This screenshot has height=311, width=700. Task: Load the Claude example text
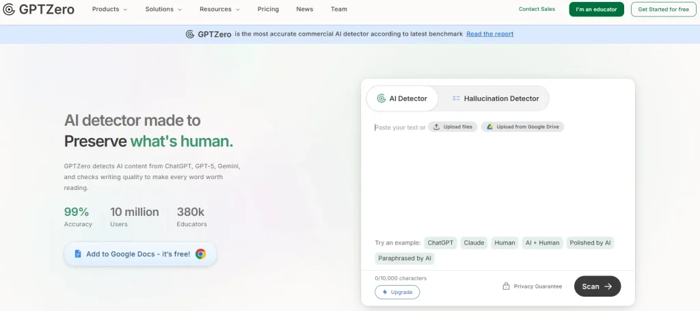point(474,243)
